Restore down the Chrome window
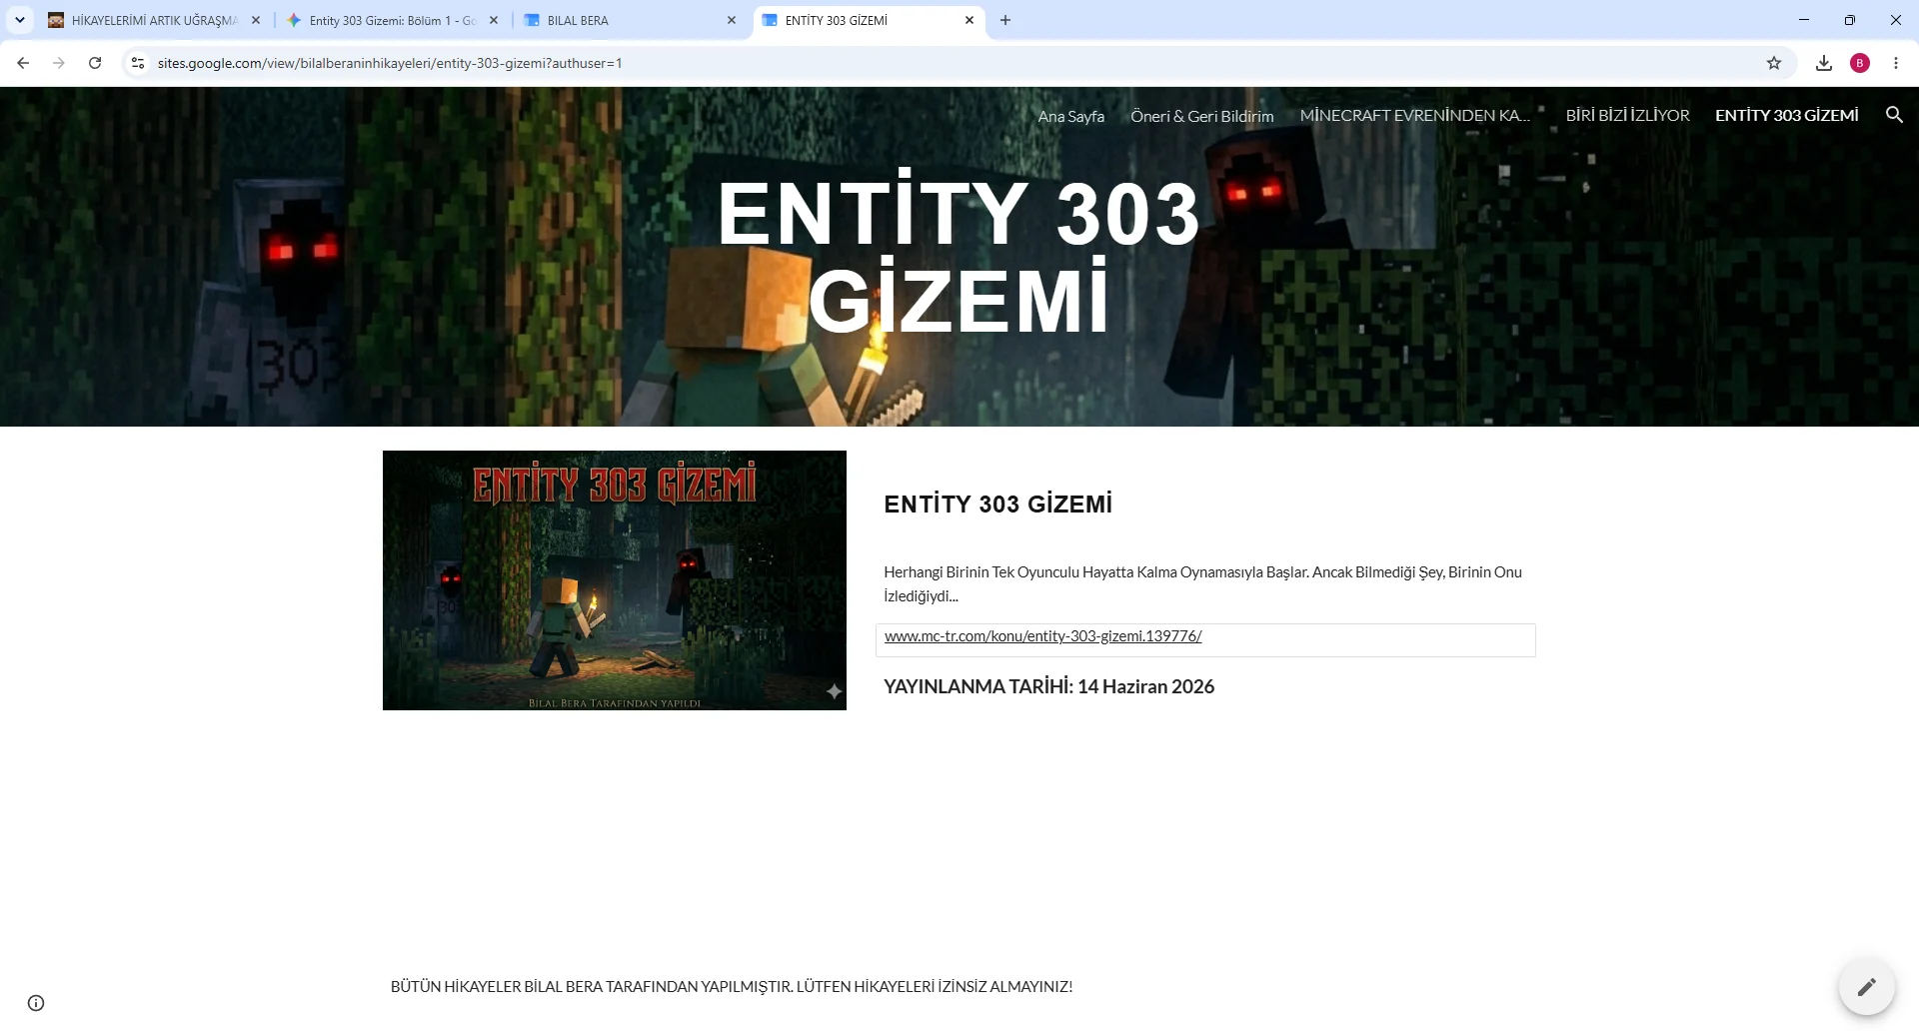The height and width of the screenshot is (1031, 1919). click(x=1850, y=20)
